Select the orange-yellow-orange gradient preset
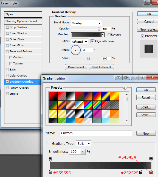 114,96
